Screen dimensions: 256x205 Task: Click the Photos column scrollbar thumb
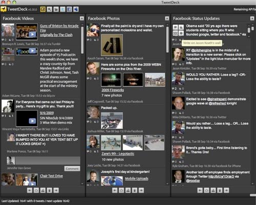(167, 39)
